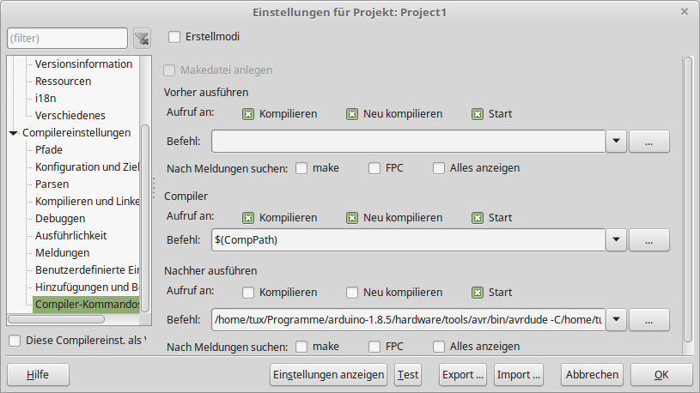This screenshot has width=700, height=393.
Task: Click the Test button
Action: coord(408,375)
